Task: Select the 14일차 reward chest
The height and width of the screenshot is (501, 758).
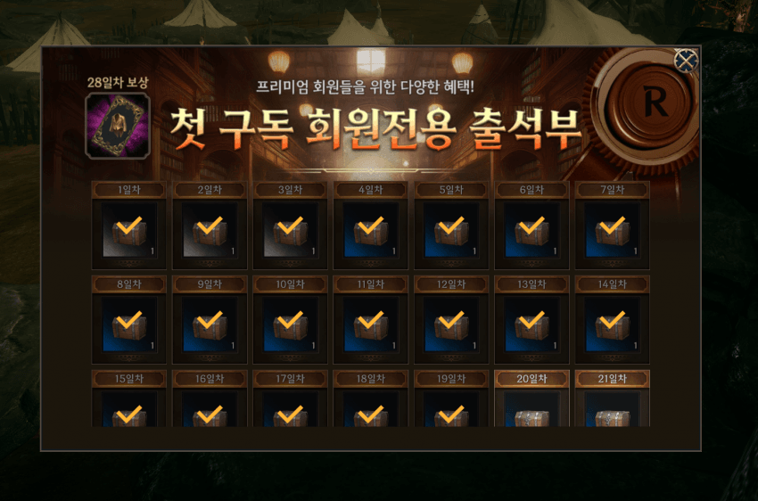Action: point(612,324)
